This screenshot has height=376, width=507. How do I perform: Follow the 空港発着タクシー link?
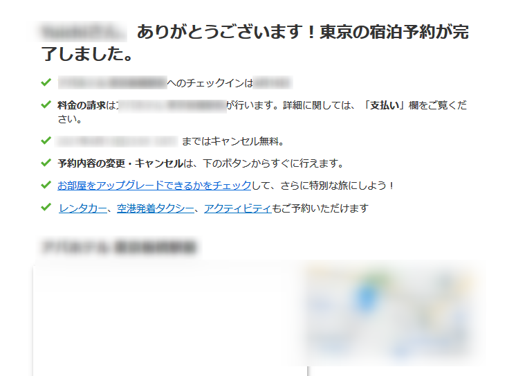click(x=155, y=208)
